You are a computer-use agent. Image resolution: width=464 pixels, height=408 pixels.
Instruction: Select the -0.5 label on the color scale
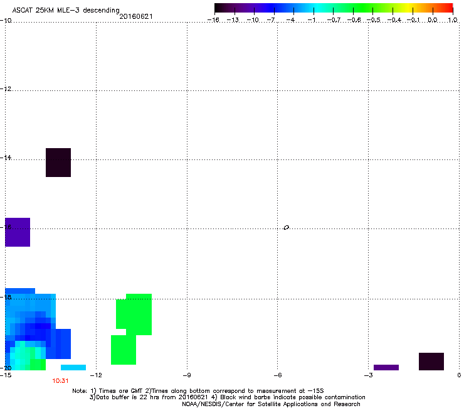pos(374,20)
